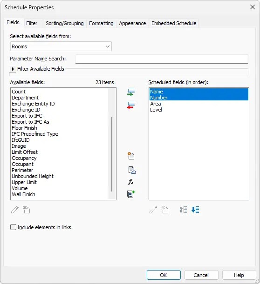Close the Schedule Properties dialog

tap(253, 7)
